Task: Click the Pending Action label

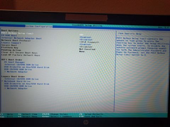Action: click(11, 50)
